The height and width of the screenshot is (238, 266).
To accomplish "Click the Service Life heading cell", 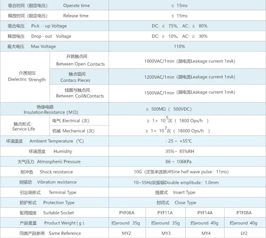I will 25,126.
